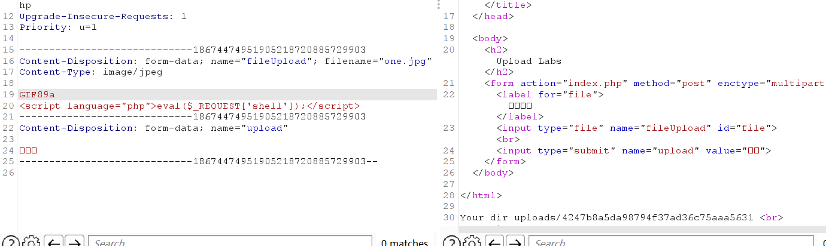
Task: Click the 'Your dir uploads/4247b8a5...' line
Action: [x=621, y=217]
